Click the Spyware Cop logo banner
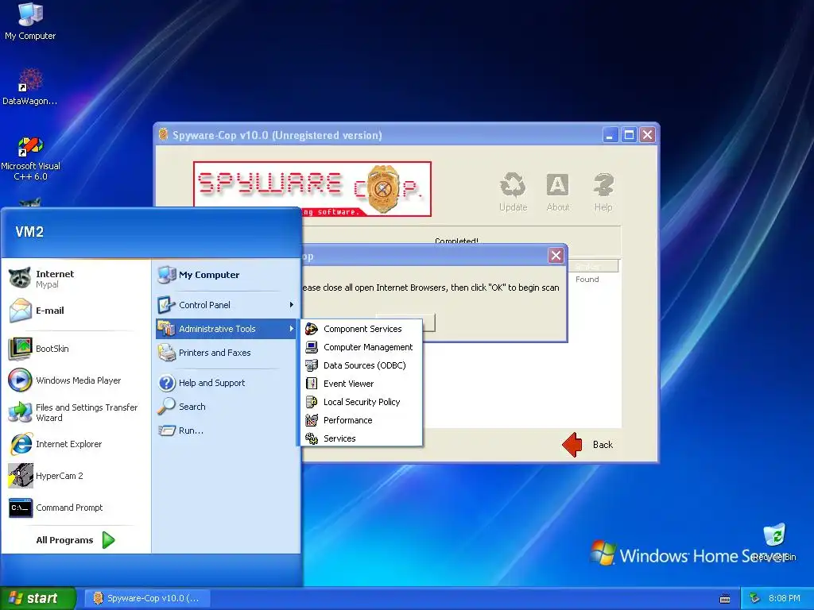The width and height of the screenshot is (814, 610). [x=312, y=189]
